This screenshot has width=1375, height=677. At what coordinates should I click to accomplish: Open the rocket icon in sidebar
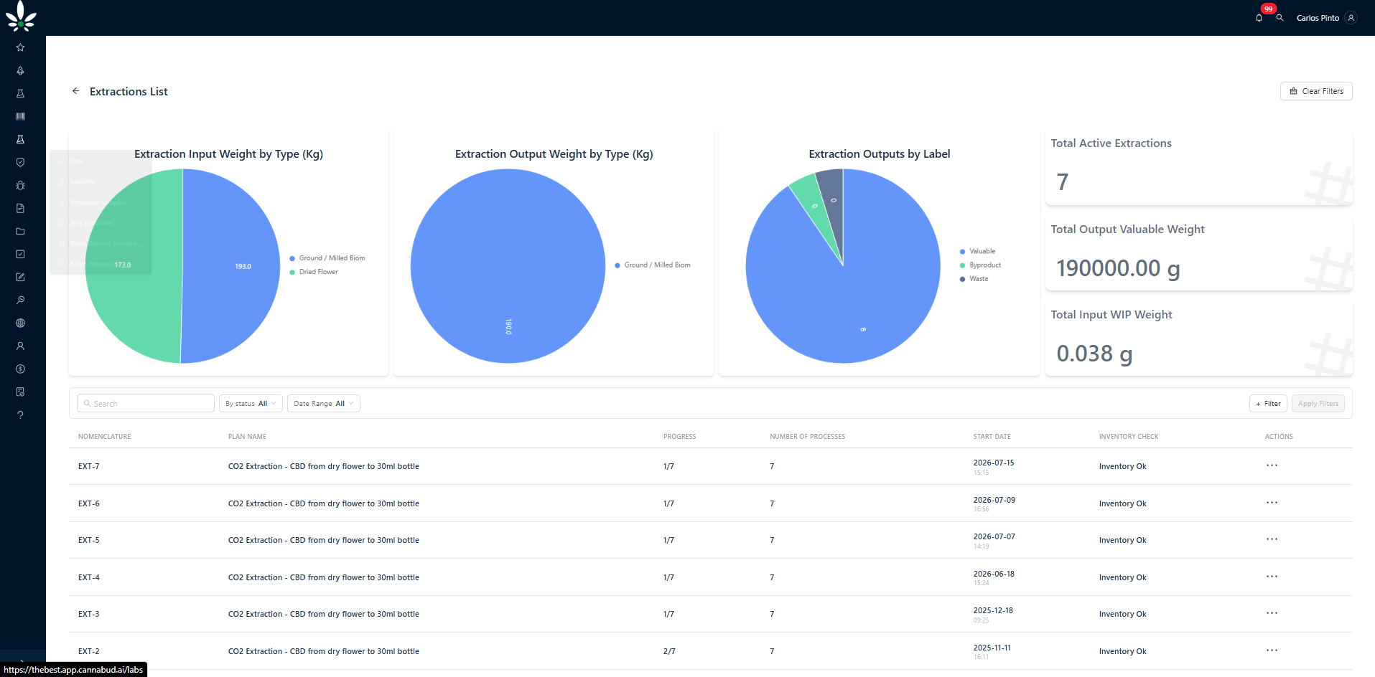(x=20, y=70)
